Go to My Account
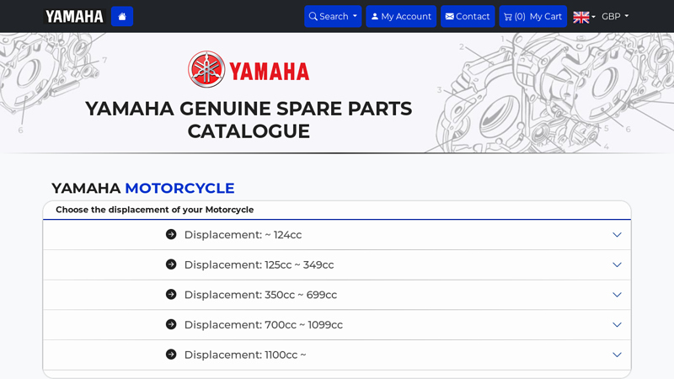The width and height of the screenshot is (674, 379). point(401,16)
